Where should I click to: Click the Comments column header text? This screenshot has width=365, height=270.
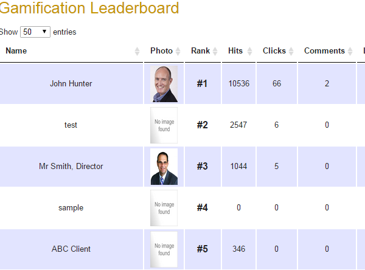pyautogui.click(x=324, y=51)
